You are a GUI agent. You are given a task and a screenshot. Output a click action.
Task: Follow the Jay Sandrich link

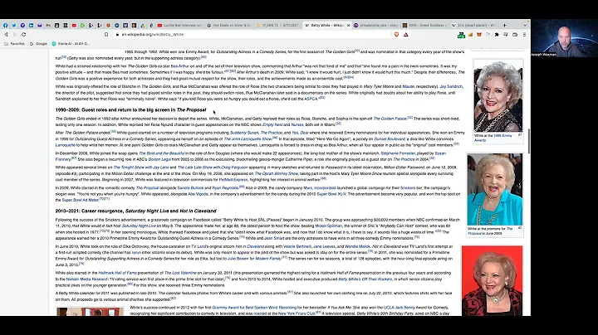451,87
